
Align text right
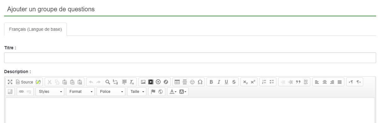[x=332, y=82]
